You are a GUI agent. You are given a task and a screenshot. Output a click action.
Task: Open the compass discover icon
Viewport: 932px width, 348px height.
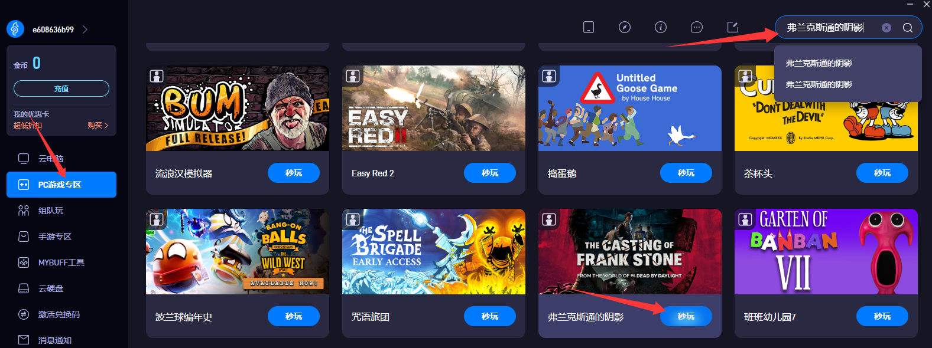(625, 27)
